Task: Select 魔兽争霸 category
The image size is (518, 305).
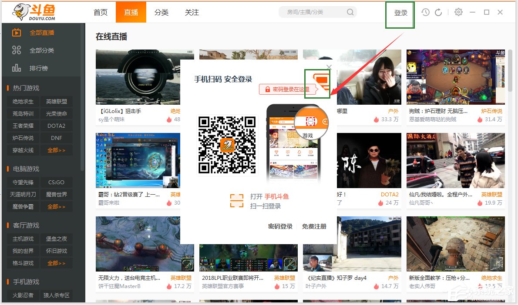Action: pos(23,207)
